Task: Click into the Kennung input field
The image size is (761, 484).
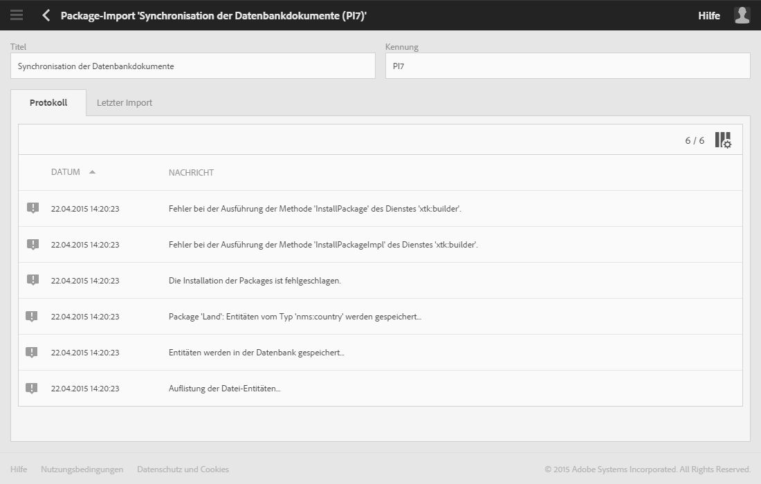Action: pos(567,66)
